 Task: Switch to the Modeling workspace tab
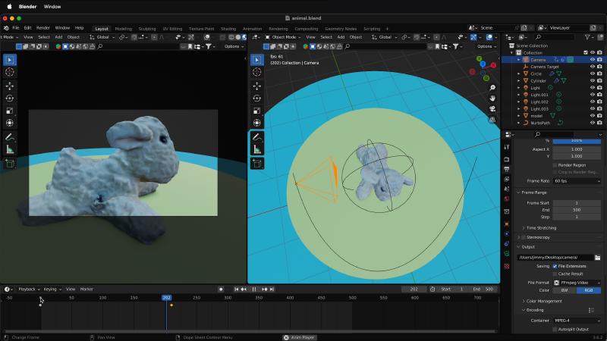pos(124,29)
